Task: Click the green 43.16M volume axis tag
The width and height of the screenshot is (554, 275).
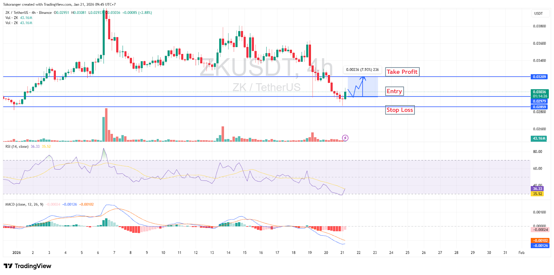Action: point(539,138)
